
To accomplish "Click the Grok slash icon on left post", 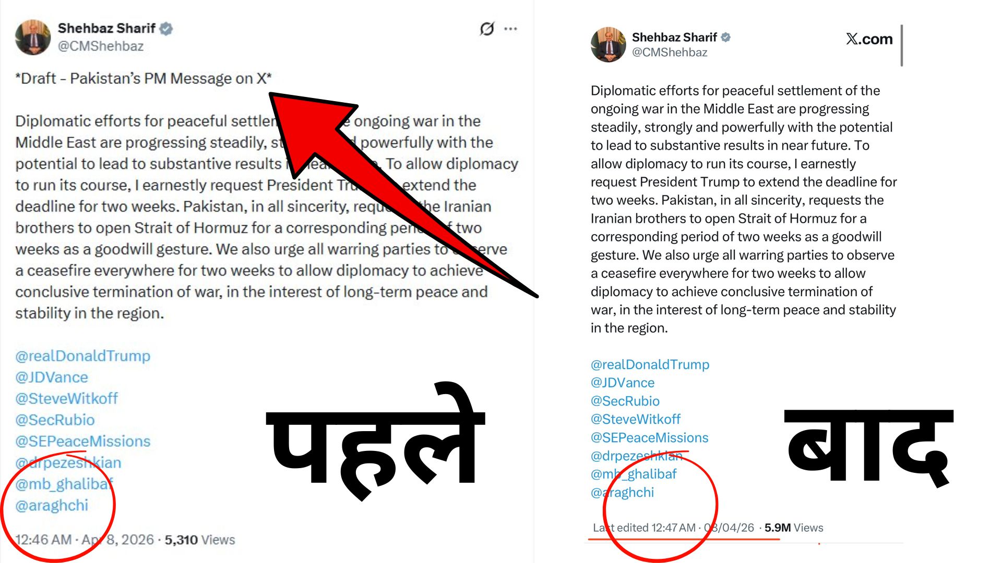I will pyautogui.click(x=487, y=29).
